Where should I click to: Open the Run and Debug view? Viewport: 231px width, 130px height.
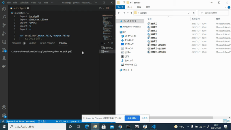4,34
